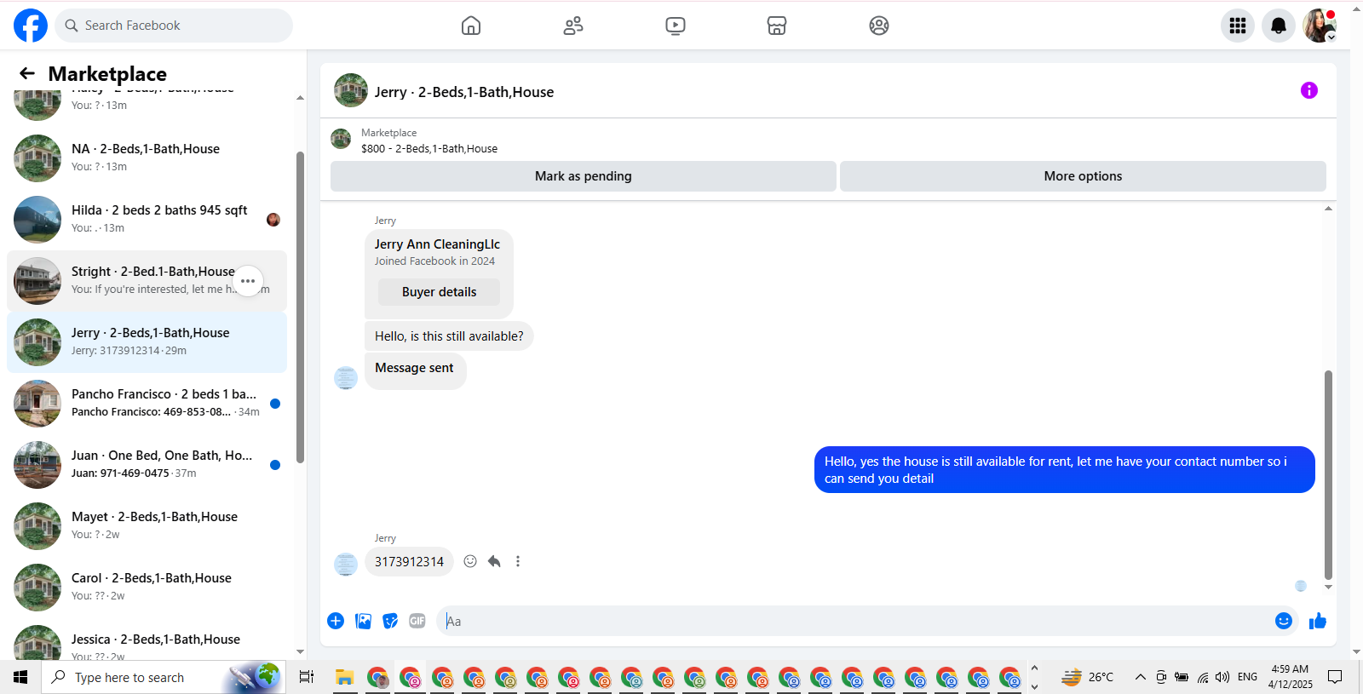The width and height of the screenshot is (1363, 694).
Task: Focus the message text field
Action: (x=855, y=621)
